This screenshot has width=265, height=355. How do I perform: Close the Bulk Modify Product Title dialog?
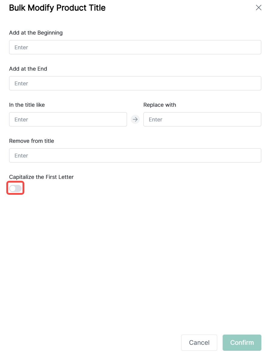coord(258,8)
